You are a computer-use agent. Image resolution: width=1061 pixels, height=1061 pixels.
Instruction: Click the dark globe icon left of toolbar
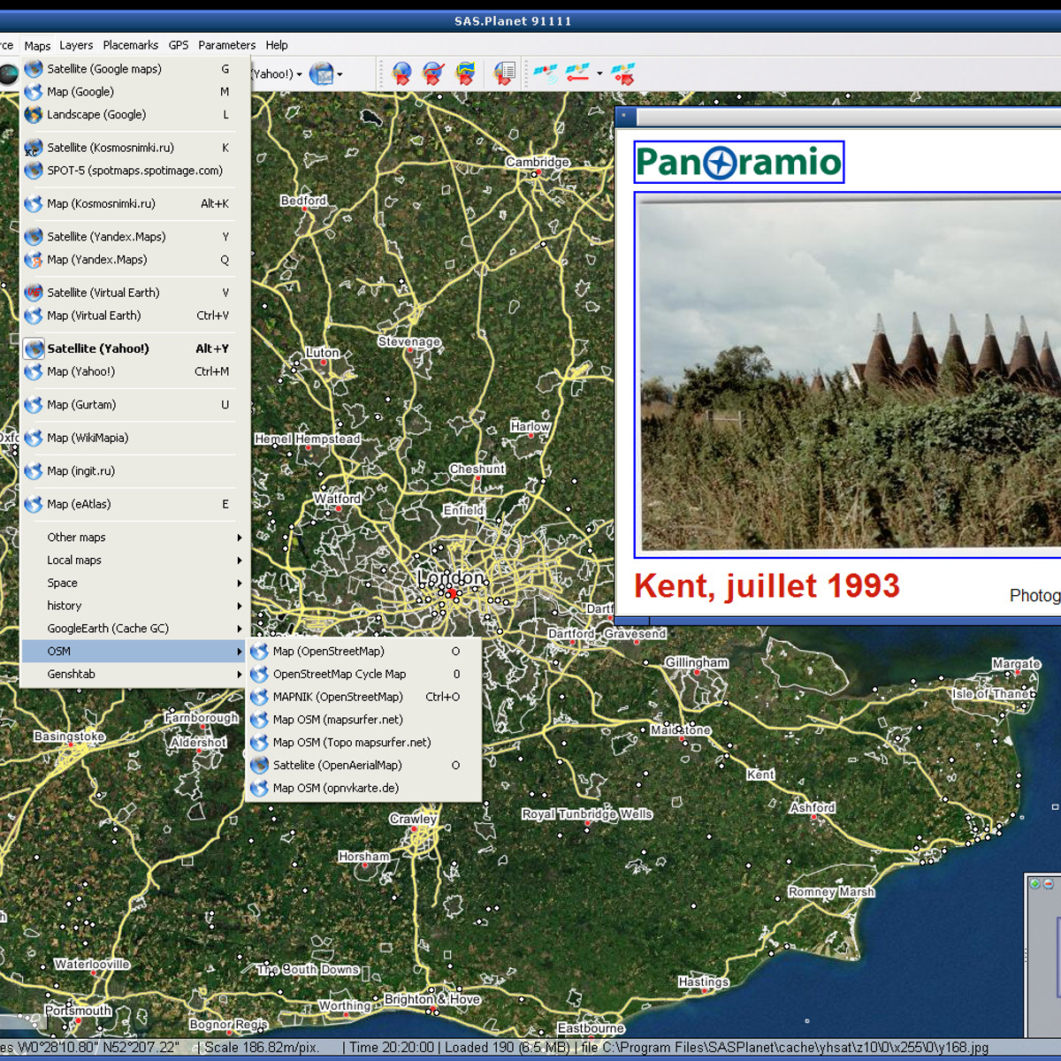[x=8, y=74]
